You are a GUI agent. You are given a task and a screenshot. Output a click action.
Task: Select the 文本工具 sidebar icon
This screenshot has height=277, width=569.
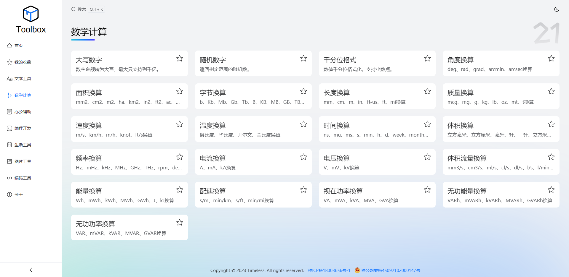coord(9,79)
